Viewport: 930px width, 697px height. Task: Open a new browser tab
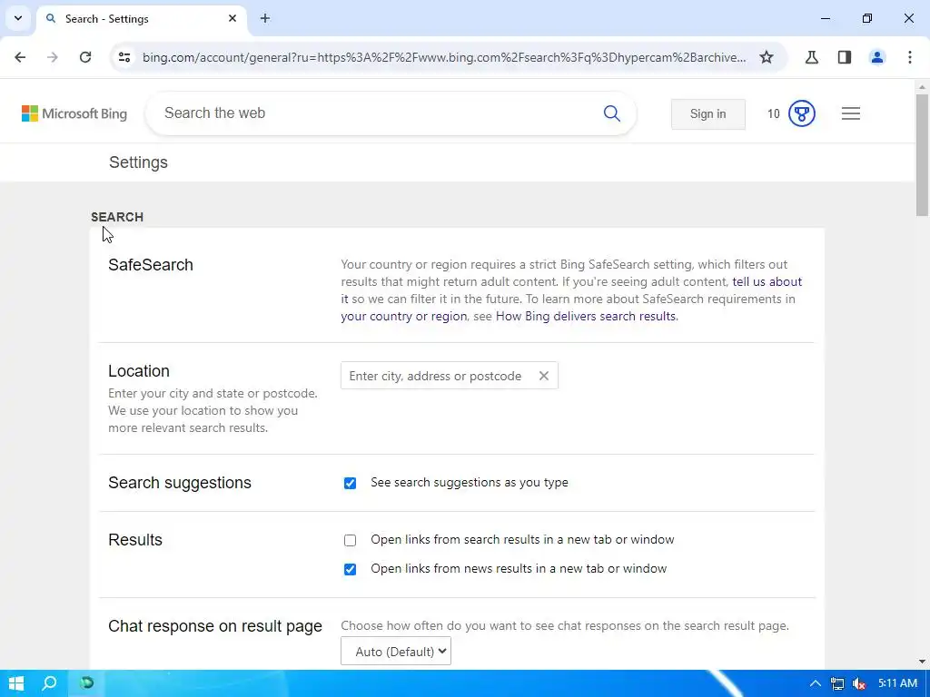click(x=265, y=18)
